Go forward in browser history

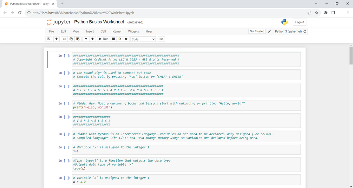tap(12, 13)
